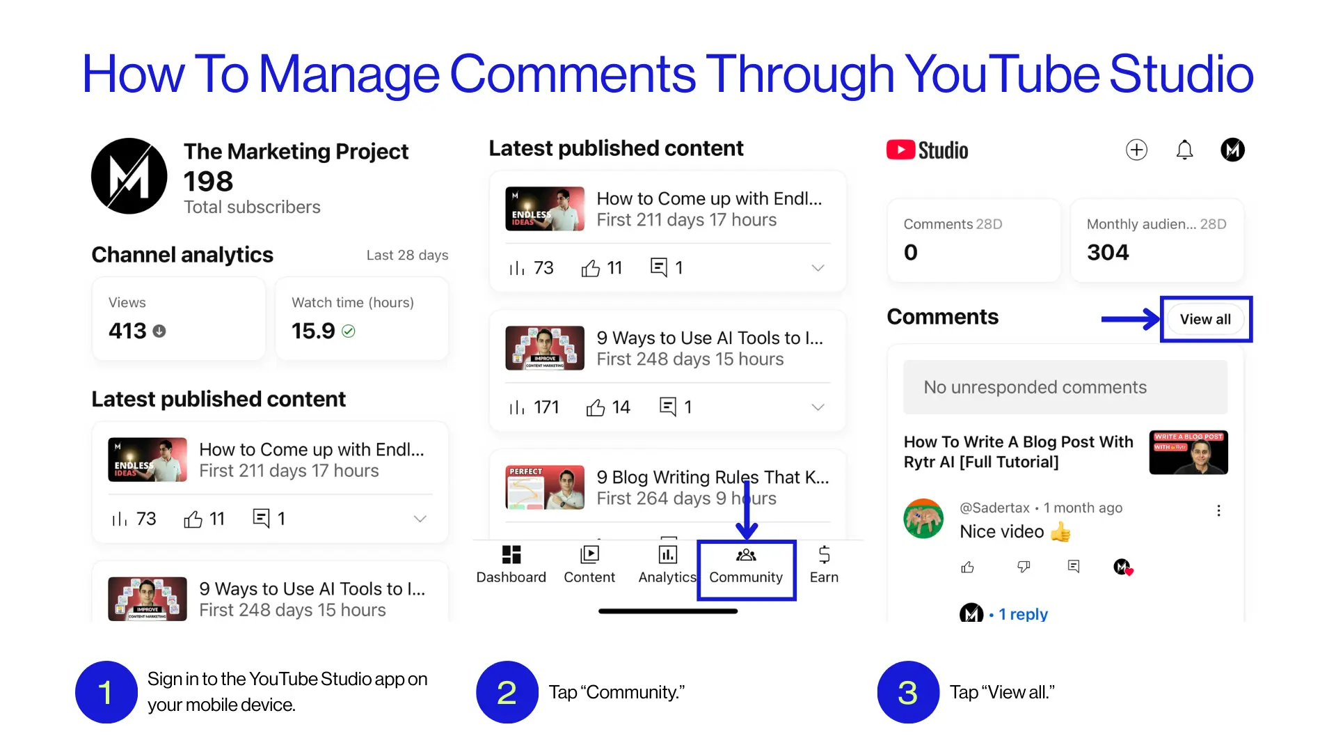Open the Views analytics card
Screen dimensions: 1336x752
179,319
